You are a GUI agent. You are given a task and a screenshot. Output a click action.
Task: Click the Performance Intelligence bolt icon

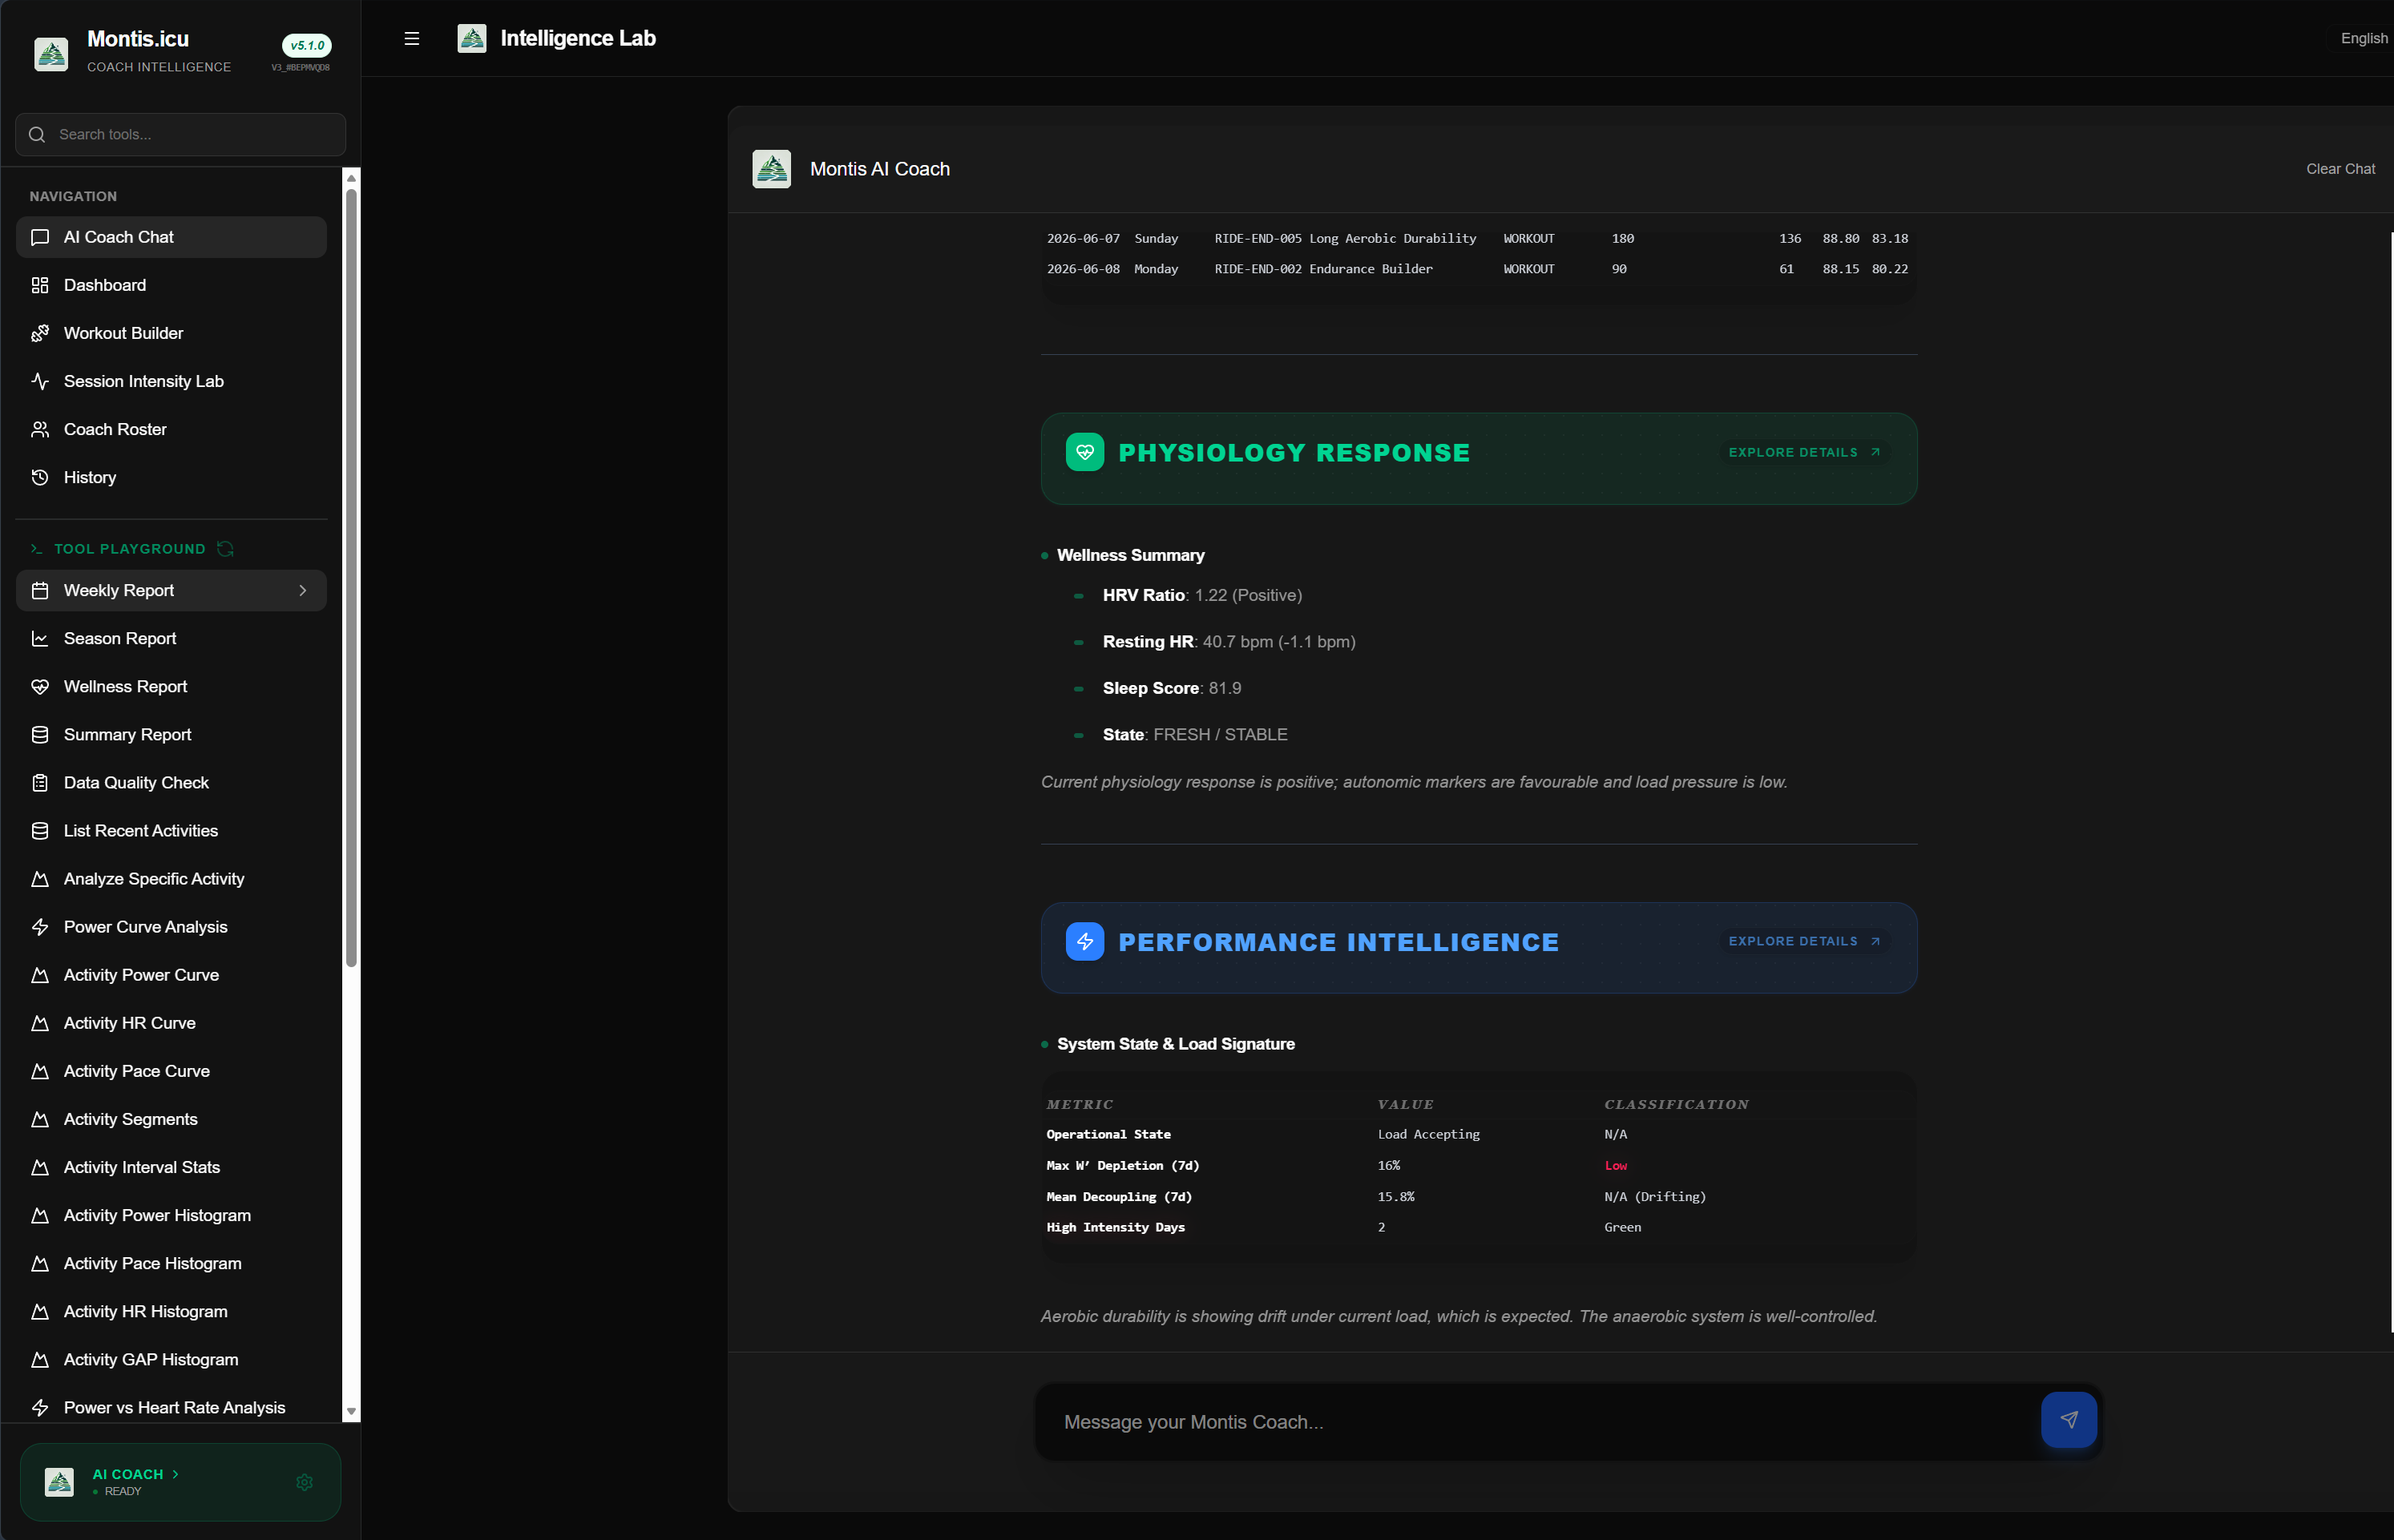click(x=1085, y=941)
